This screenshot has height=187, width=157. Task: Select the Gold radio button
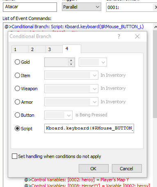point(17,62)
